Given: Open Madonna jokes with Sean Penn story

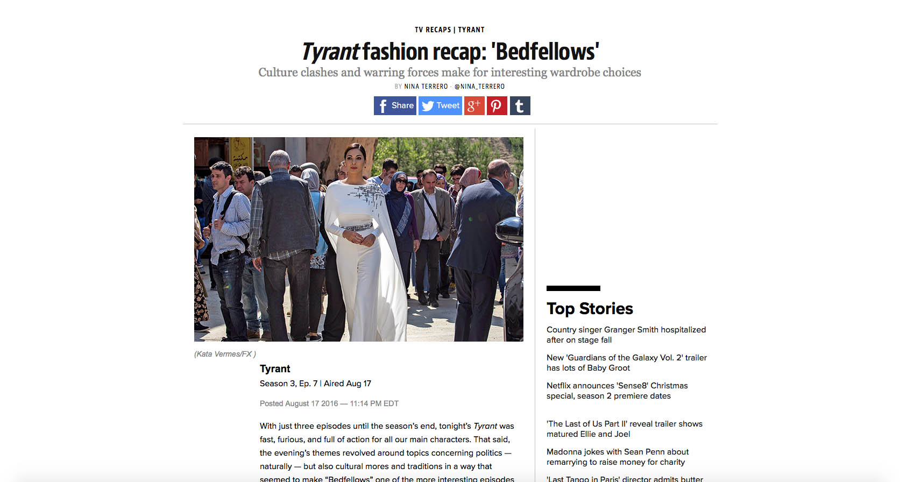Looking at the screenshot, I should click(x=618, y=457).
